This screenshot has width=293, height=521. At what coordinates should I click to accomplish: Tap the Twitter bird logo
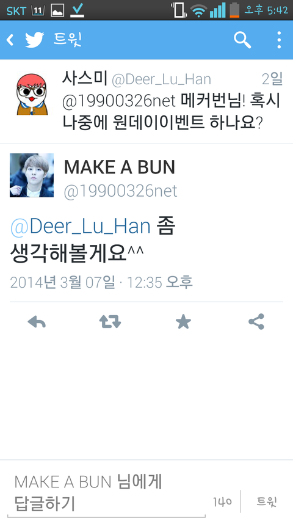[35, 40]
